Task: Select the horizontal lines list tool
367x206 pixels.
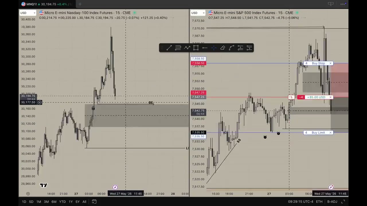Action: (178, 48)
